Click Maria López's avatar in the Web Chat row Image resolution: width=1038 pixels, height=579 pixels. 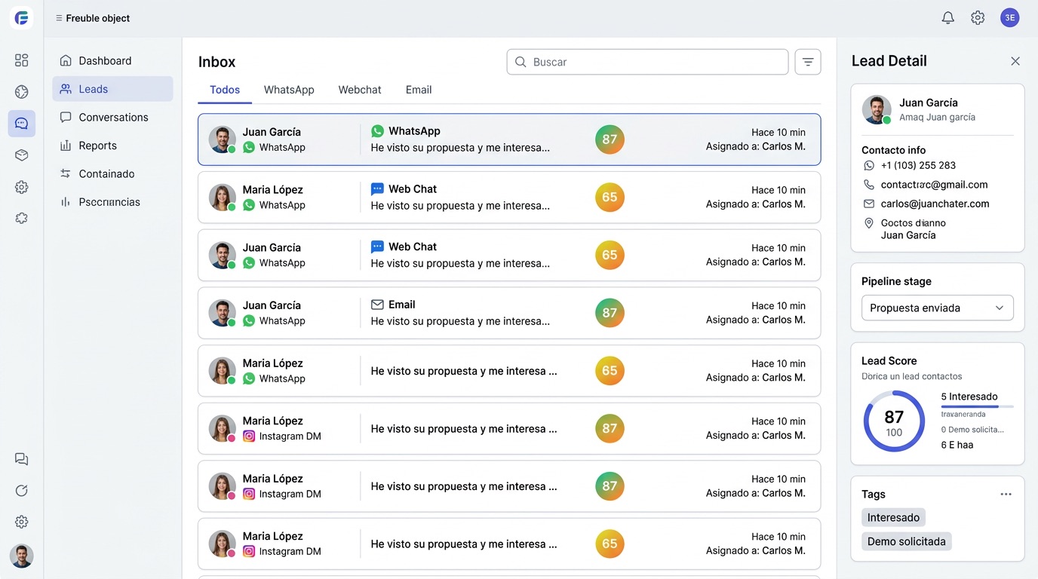223,198
